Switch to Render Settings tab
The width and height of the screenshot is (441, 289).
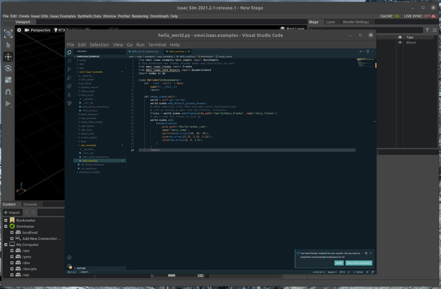(x=356, y=22)
